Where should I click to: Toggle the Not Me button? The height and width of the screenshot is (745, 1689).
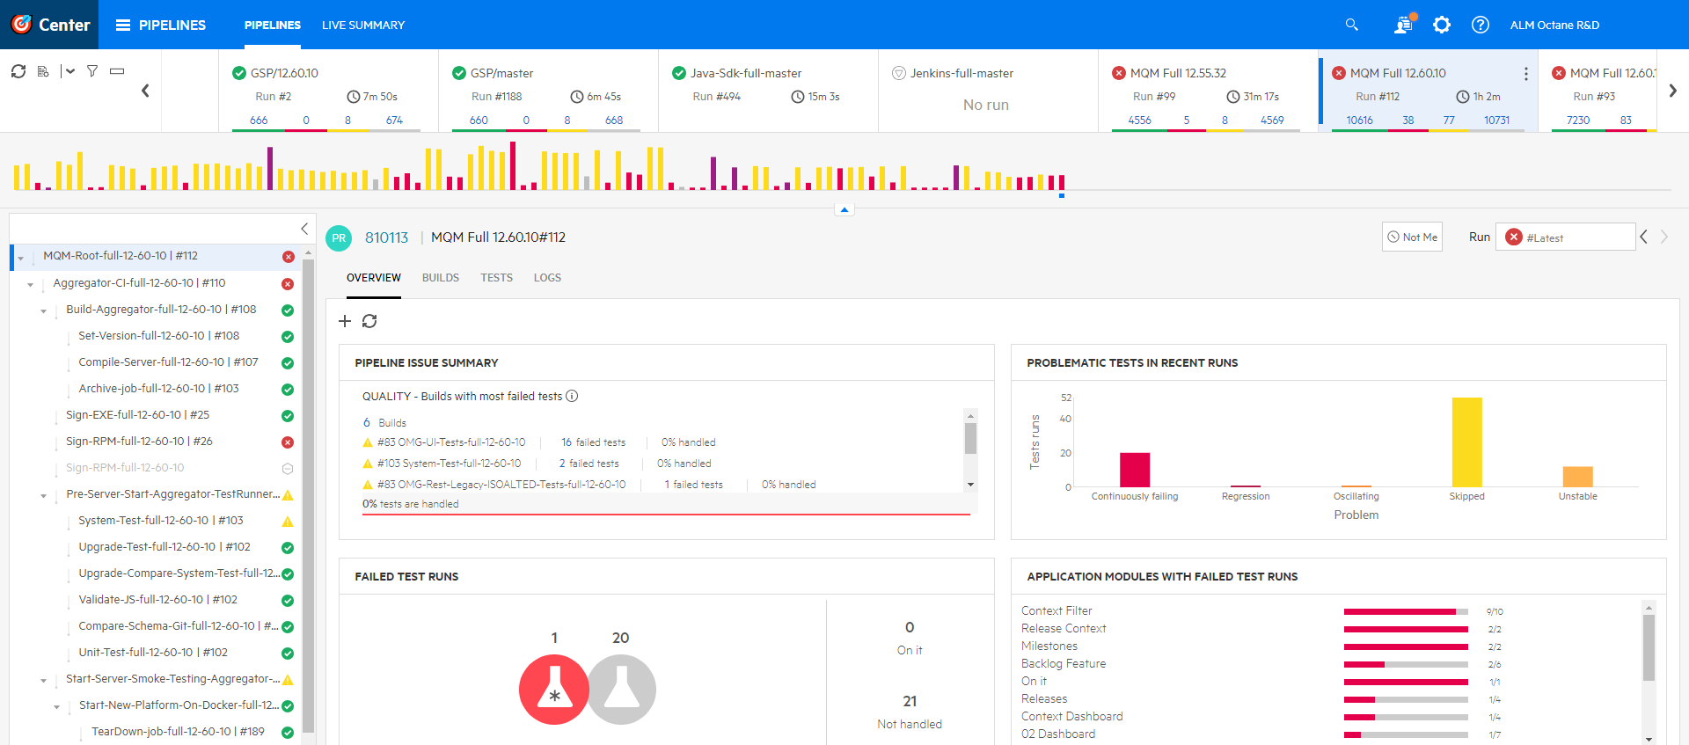(1412, 237)
